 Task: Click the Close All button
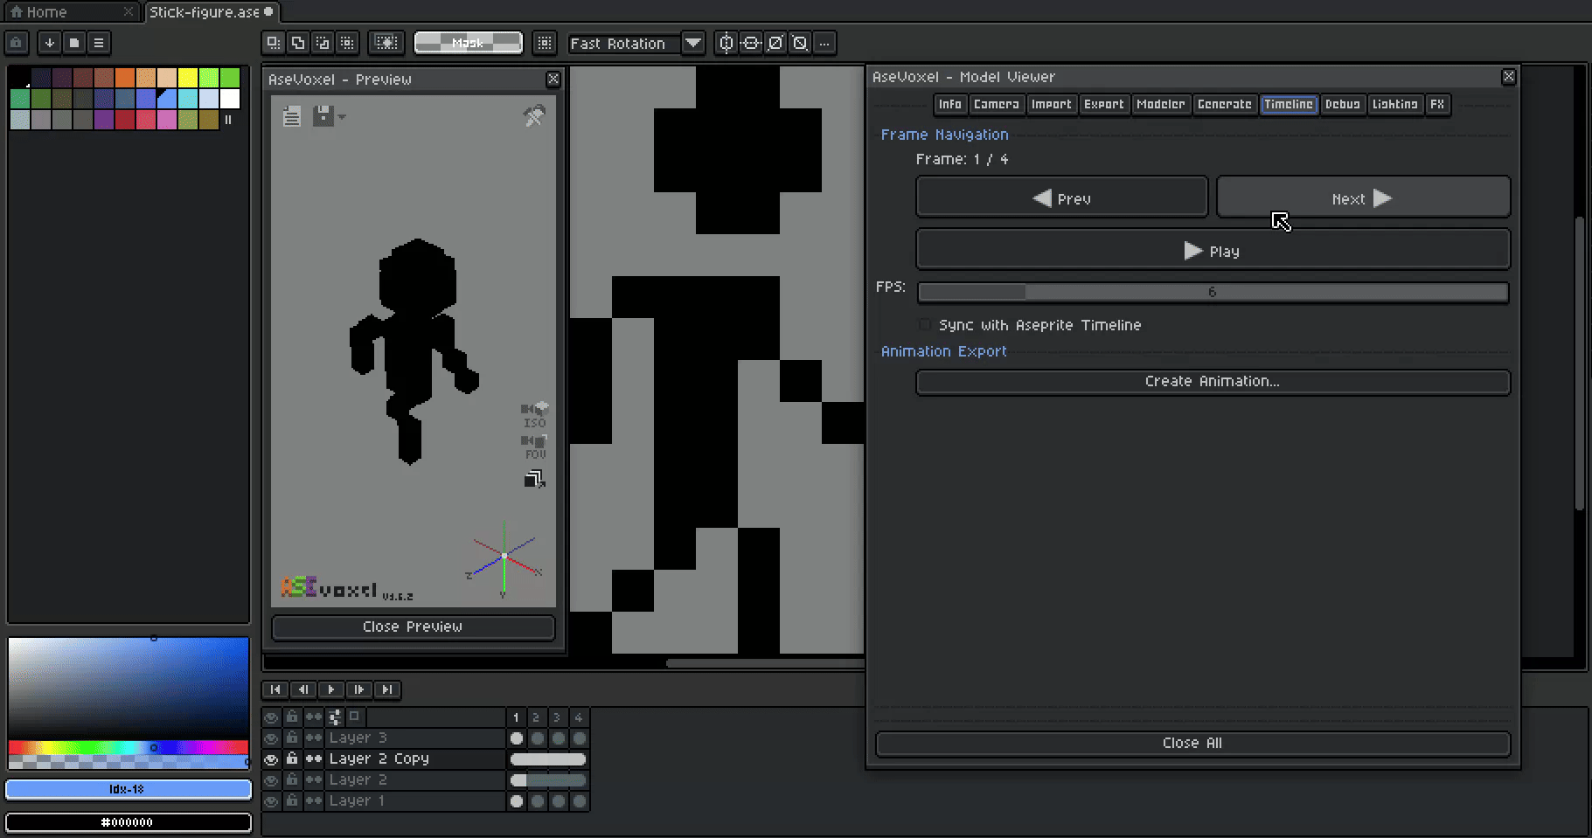click(x=1192, y=743)
